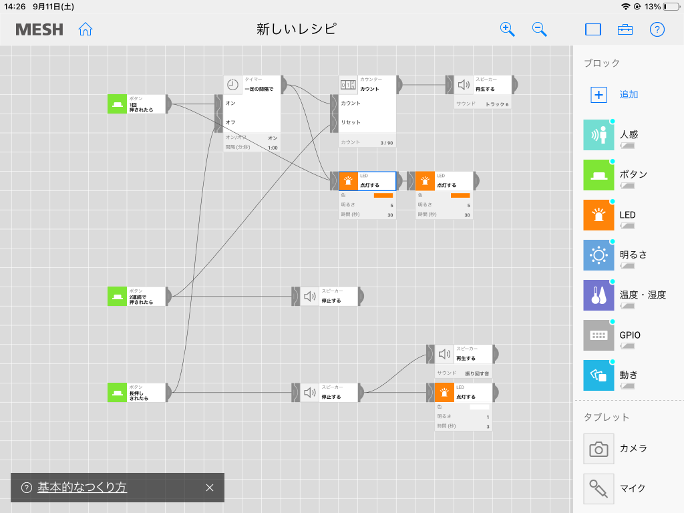The width and height of the screenshot is (684, 513).
Task: Edit duration 3 of bottom LED block
Action: [488, 427]
